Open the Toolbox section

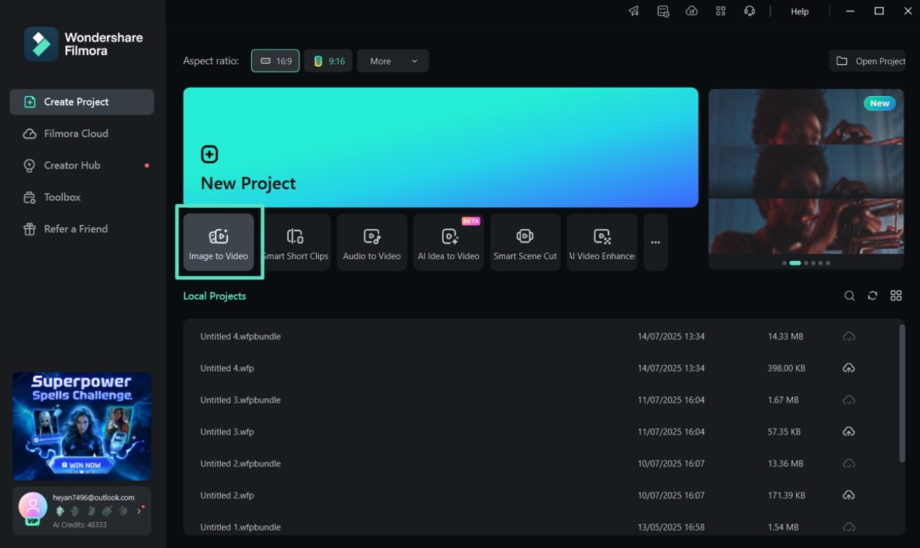pos(81,197)
